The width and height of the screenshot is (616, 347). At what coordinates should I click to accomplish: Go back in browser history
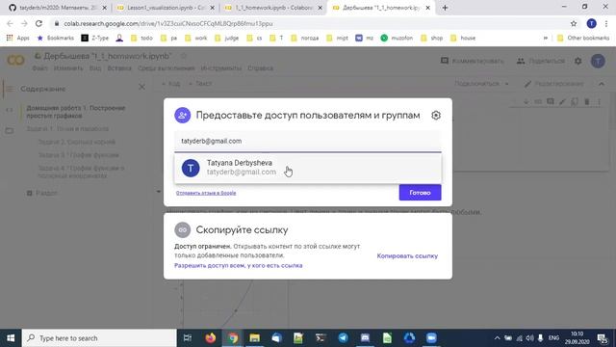point(10,23)
